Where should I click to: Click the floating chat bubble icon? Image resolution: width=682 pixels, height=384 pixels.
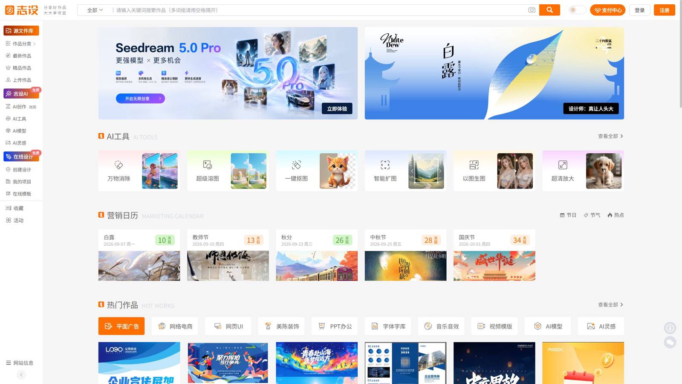[x=670, y=342]
